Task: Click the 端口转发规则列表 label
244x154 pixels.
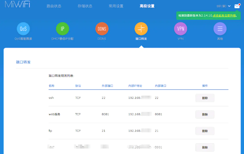Action: [x=61, y=76]
